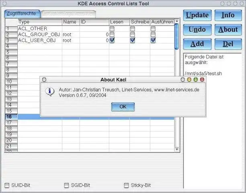Click yellow button on About Kacl titlebar
This screenshot has width=246, height=193.
189,80
